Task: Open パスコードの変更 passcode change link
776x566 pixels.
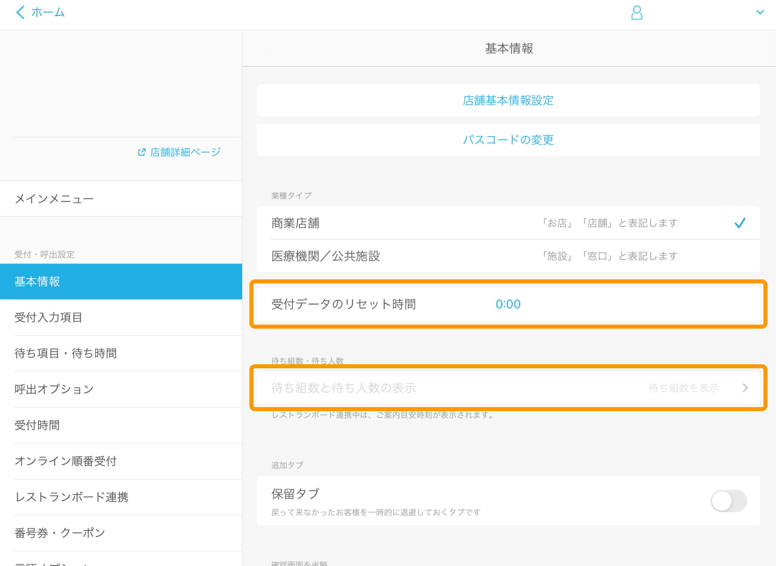Action: (509, 140)
